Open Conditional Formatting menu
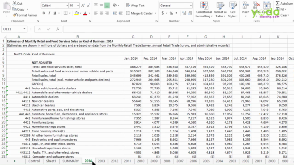294x165 pixels. click(204, 10)
